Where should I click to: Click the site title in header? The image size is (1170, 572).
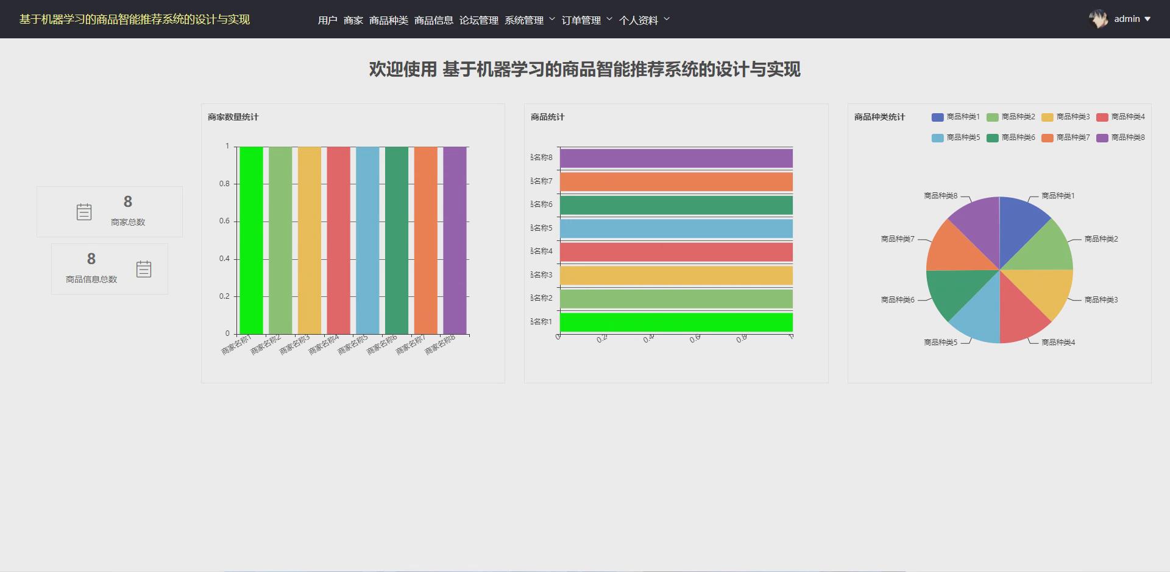[135, 19]
